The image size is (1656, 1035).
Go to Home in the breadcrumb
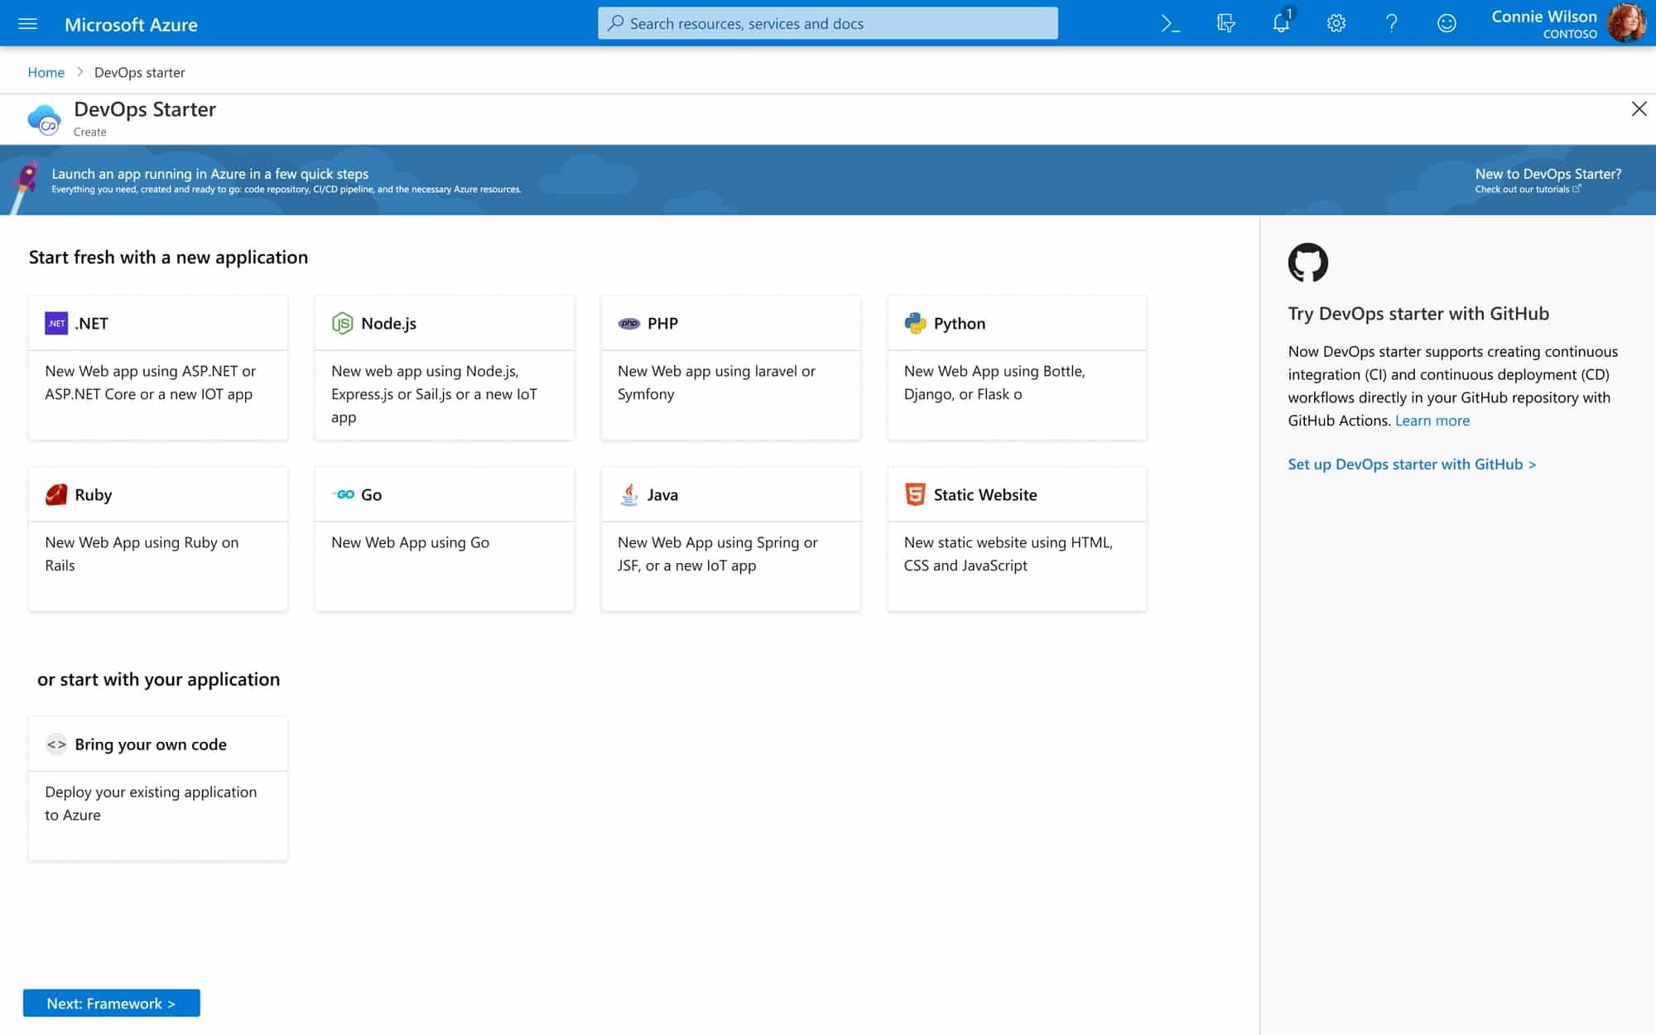coord(46,72)
